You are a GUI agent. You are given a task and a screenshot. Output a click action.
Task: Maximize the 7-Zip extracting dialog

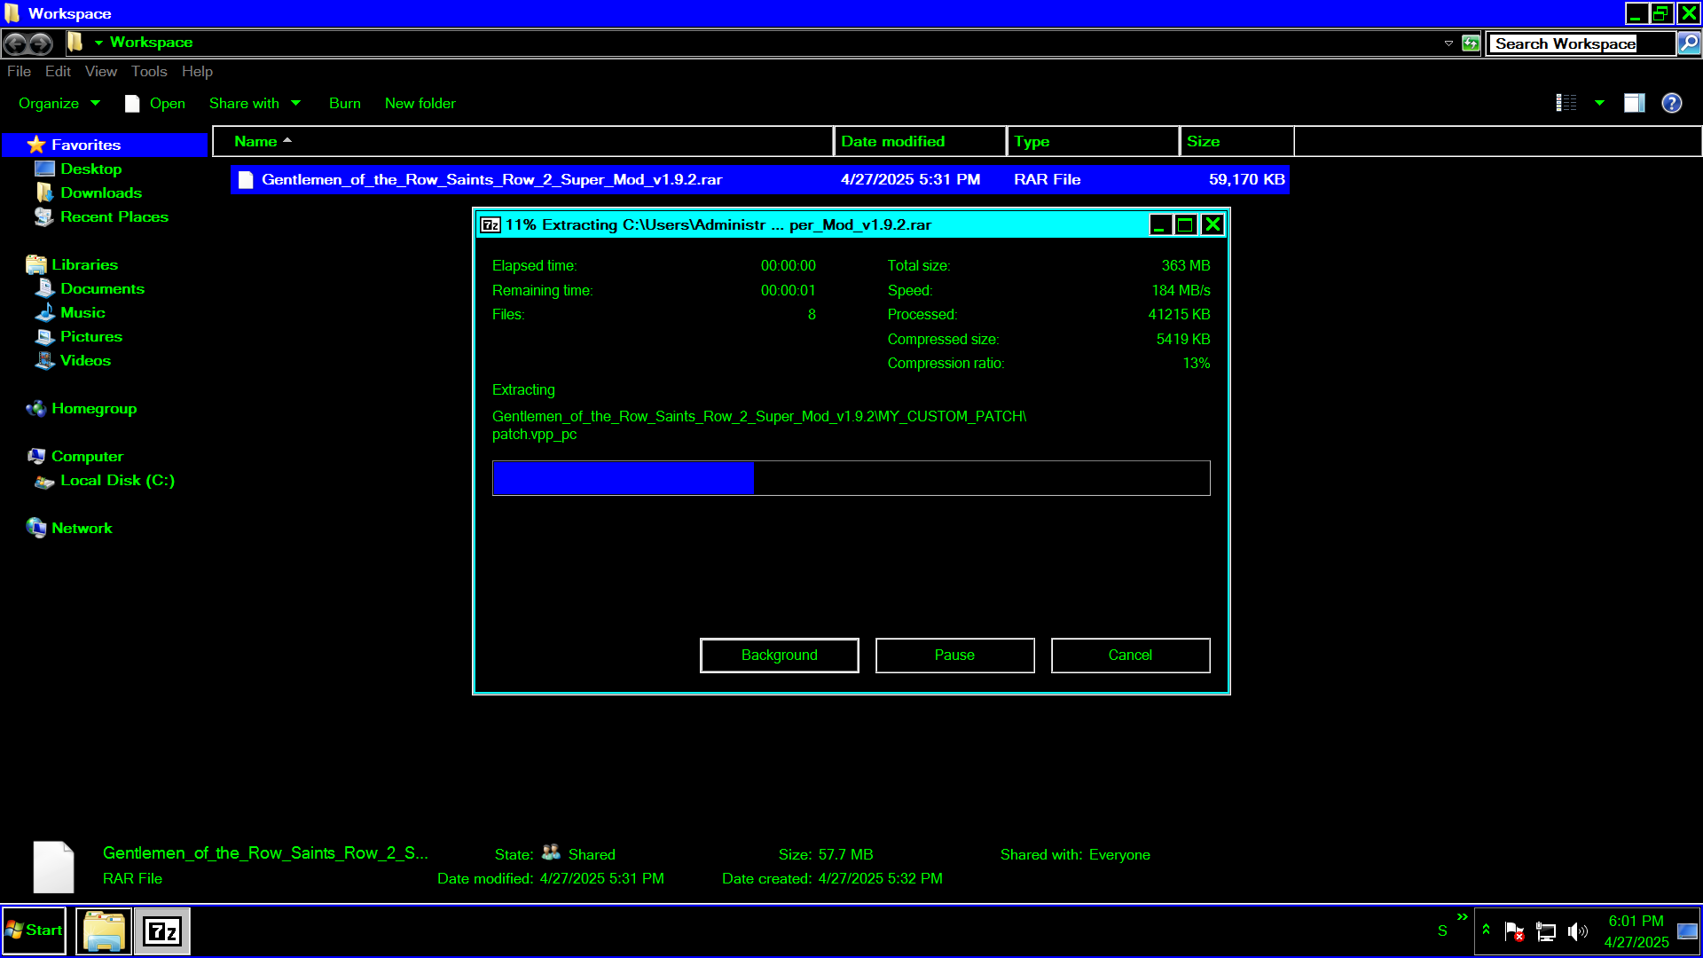[x=1185, y=224]
